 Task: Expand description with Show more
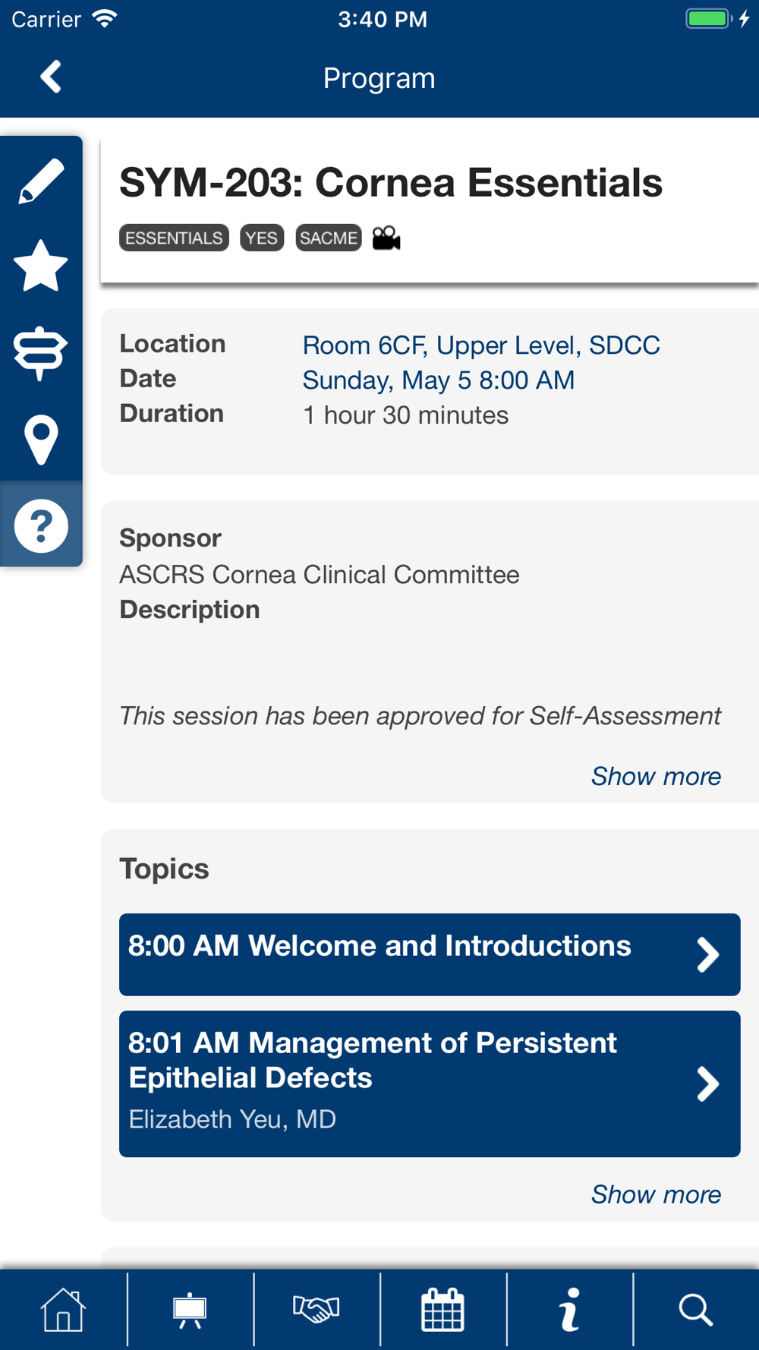[x=656, y=776]
